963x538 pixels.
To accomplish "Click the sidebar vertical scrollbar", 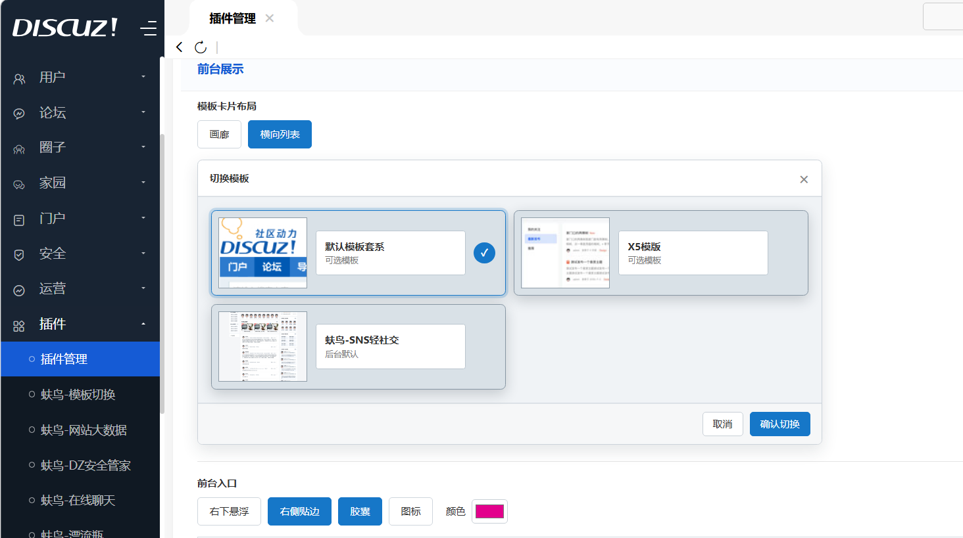I will [x=162, y=273].
